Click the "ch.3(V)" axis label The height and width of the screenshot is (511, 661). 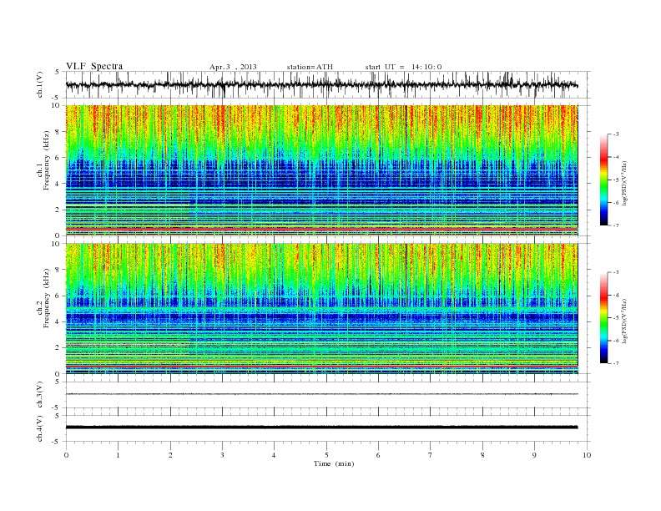pos(40,395)
